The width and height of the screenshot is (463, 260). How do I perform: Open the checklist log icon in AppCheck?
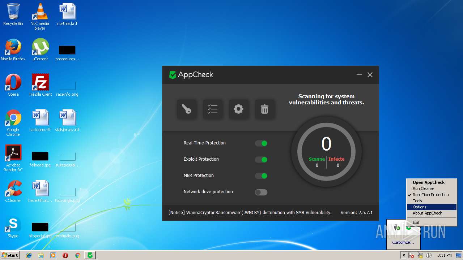click(213, 109)
